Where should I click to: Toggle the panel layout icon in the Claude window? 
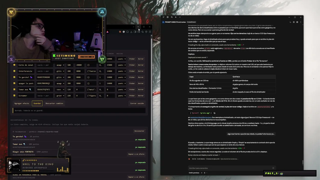pos(167,17)
